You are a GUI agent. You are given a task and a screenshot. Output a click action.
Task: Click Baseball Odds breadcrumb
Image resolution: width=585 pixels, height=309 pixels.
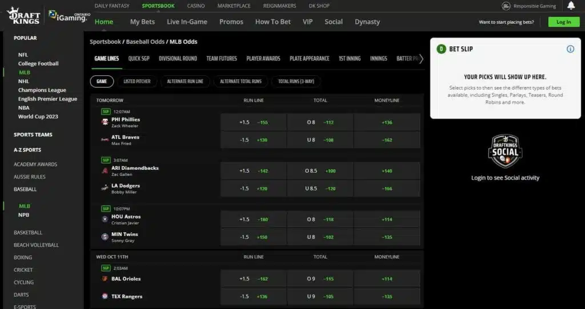click(145, 42)
